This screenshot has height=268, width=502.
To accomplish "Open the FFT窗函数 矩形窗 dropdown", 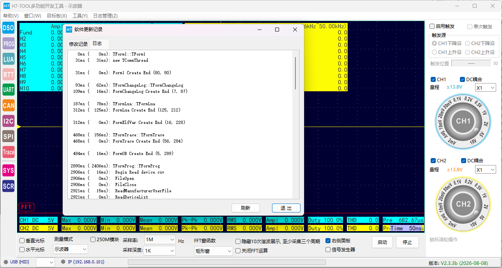I will point(213,251).
